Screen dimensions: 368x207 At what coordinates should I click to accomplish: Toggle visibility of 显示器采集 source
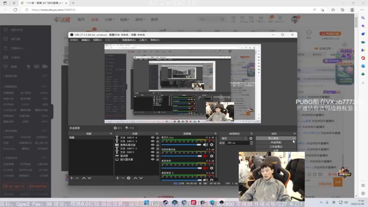[x=153, y=159]
